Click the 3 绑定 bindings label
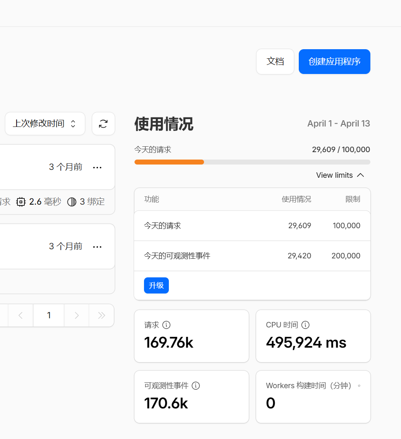 click(x=92, y=202)
